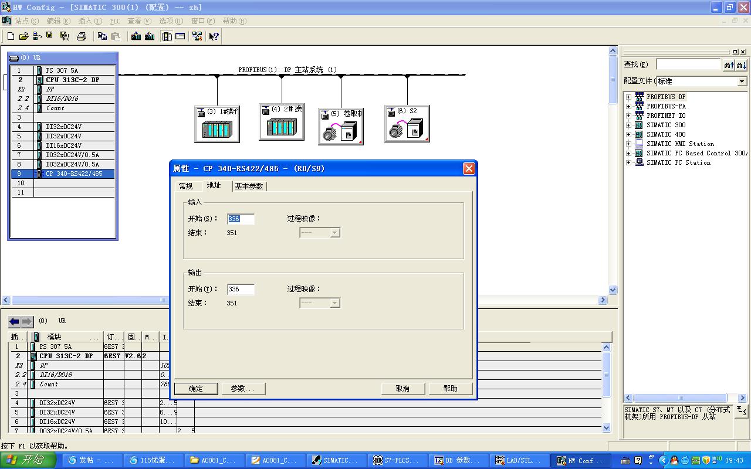This screenshot has height=469, width=751.
Task: Click the Save floppy disk toolbar icon
Action: pos(50,36)
